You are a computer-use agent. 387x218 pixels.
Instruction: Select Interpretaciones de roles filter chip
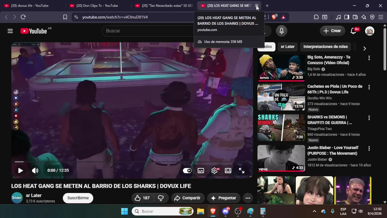[325, 47]
